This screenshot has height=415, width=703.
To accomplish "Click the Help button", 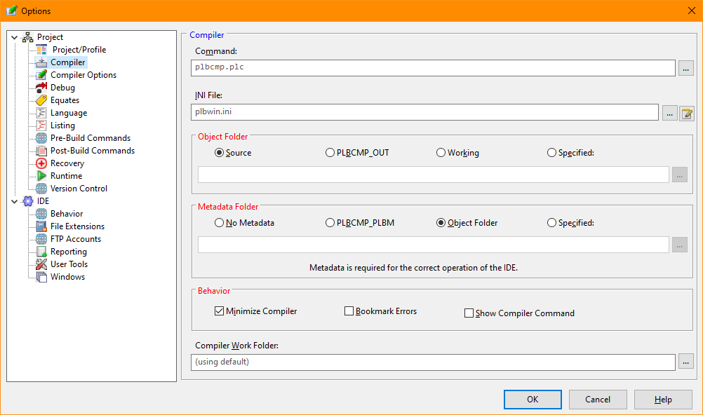I will (662, 399).
